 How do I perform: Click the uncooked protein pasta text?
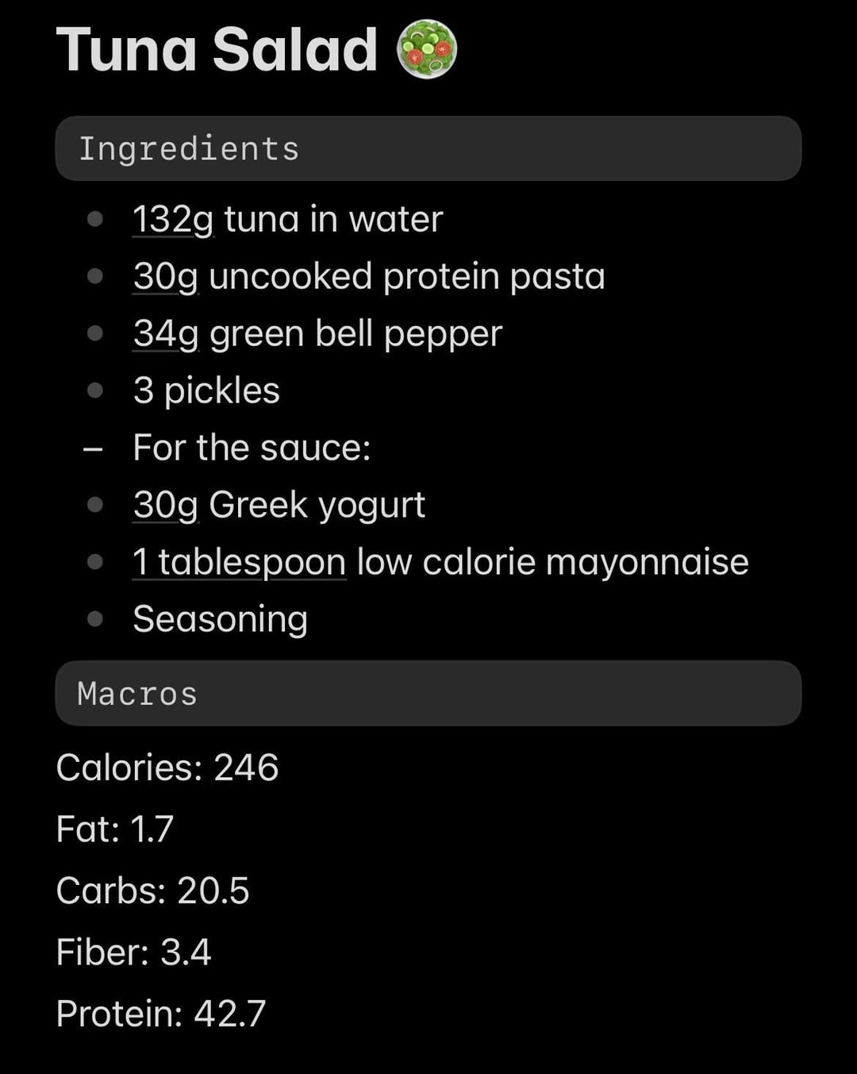pyautogui.click(x=407, y=276)
